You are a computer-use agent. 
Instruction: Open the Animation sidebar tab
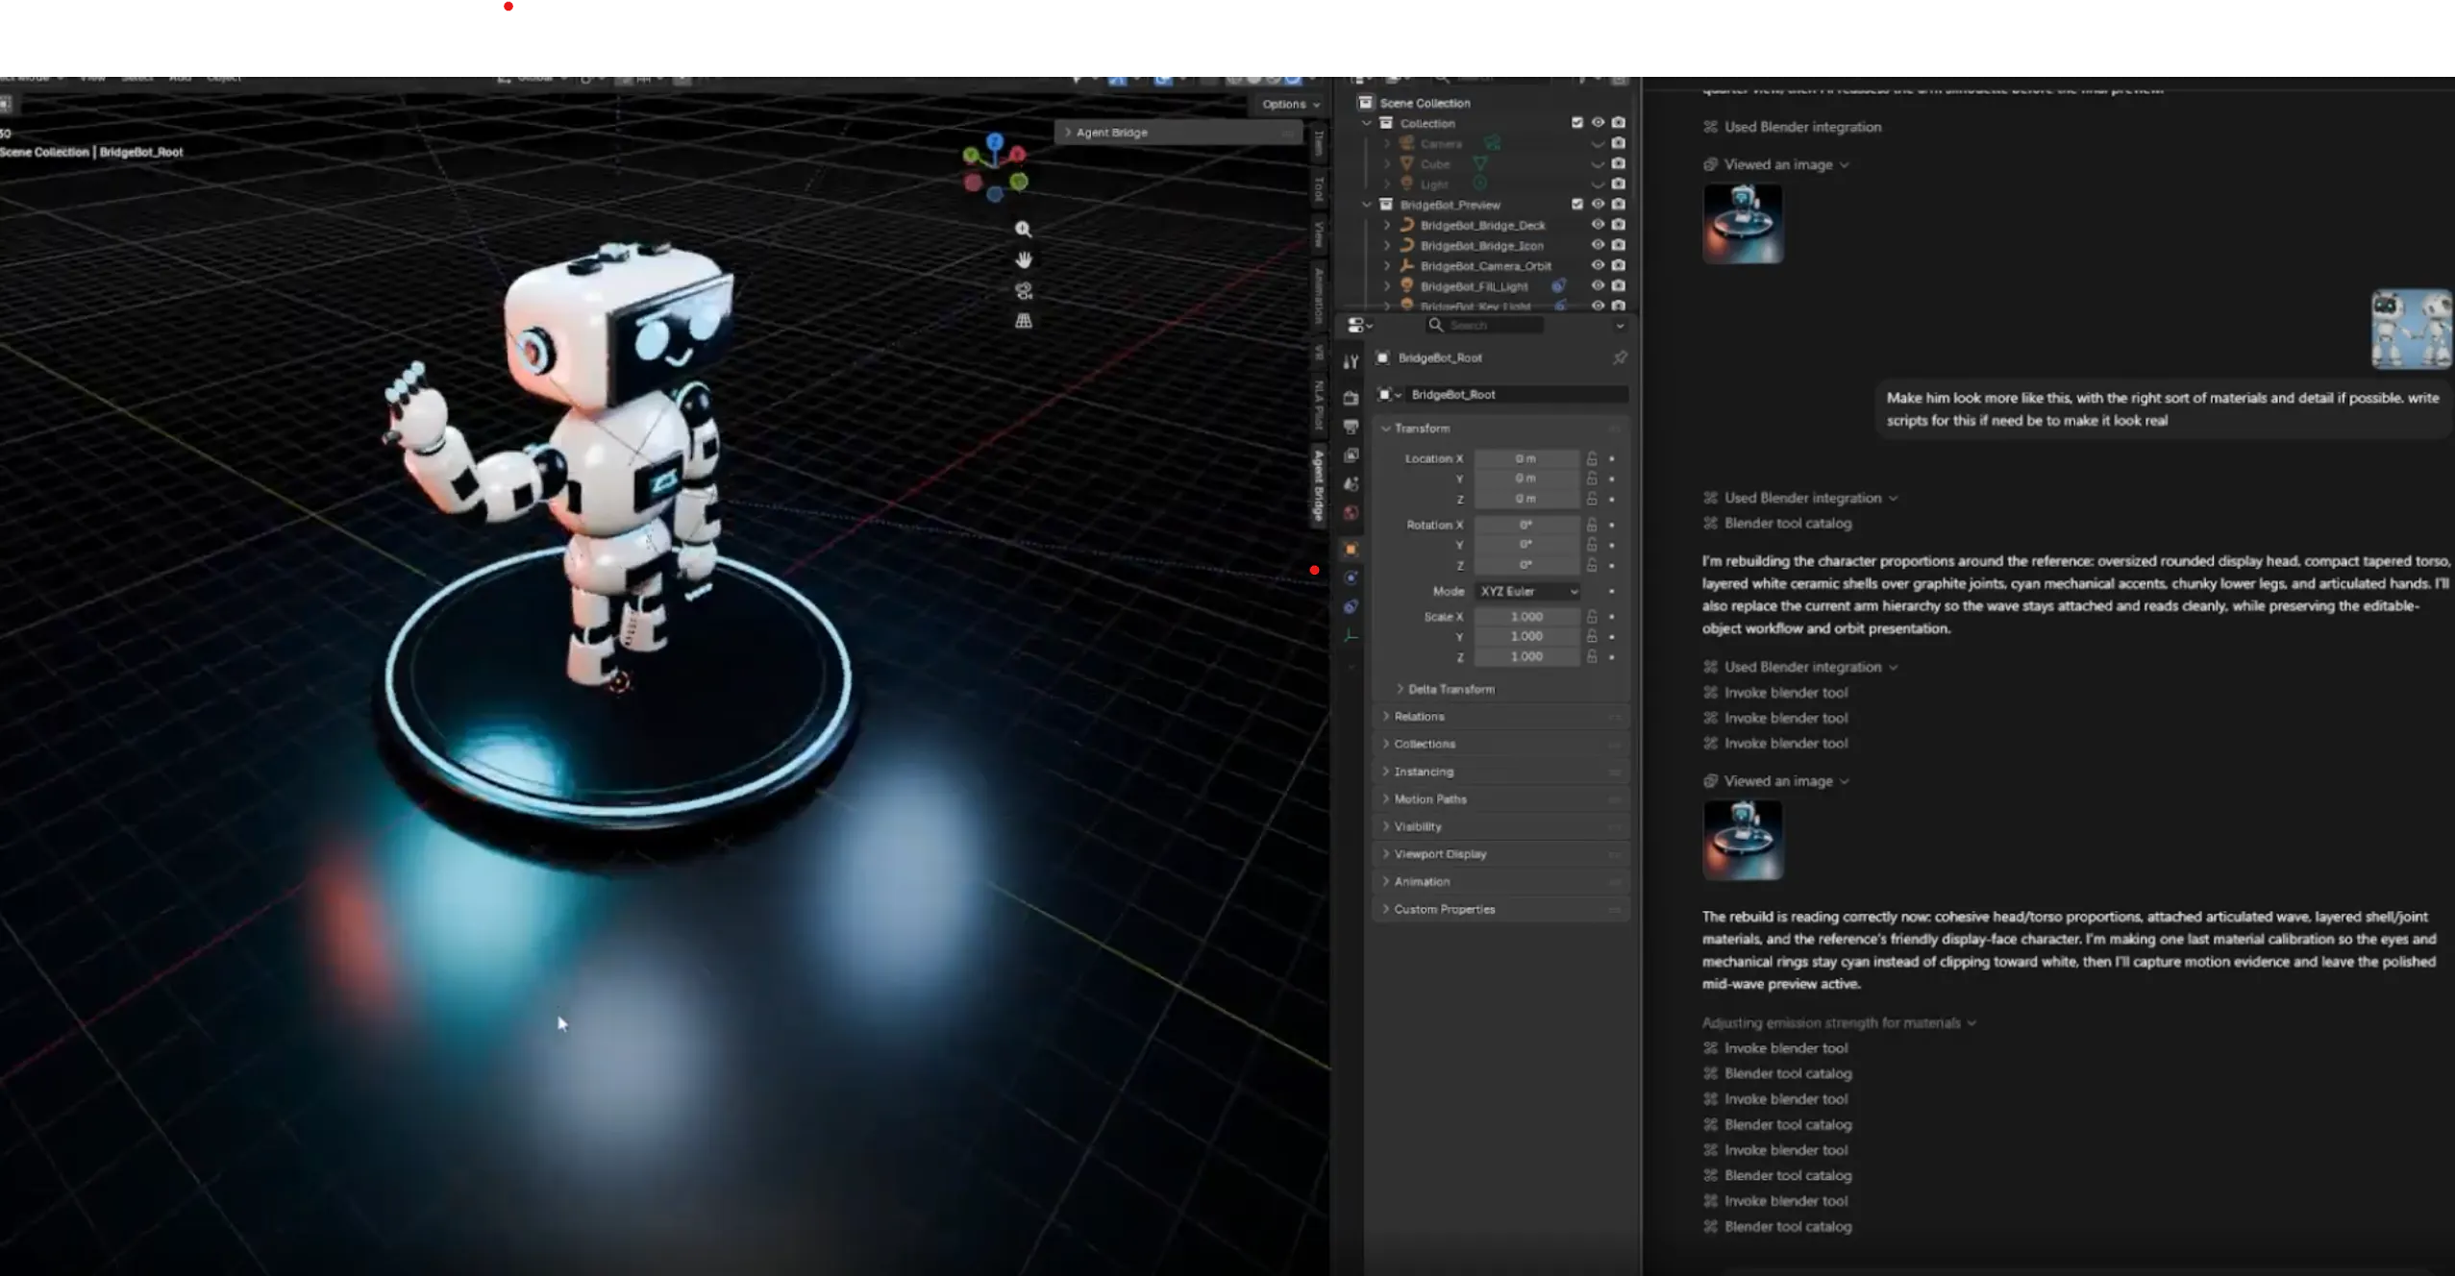click(1319, 297)
